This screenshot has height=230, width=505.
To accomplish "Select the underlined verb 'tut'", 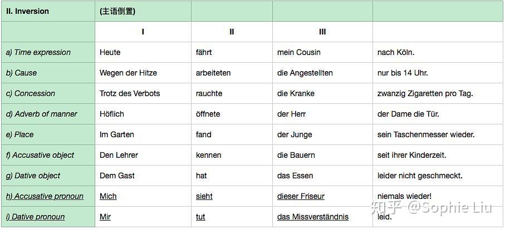I will (x=201, y=217).
